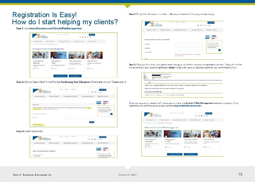Click Learn More under News & Events, Step 1
This screenshot has height=182, width=255.
[x=90, y=68]
